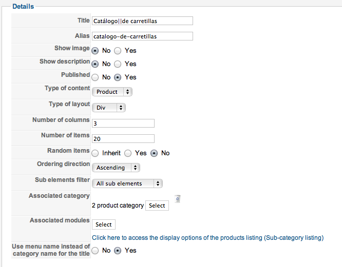Set Published to No
342x267 pixels.
pyautogui.click(x=95, y=77)
